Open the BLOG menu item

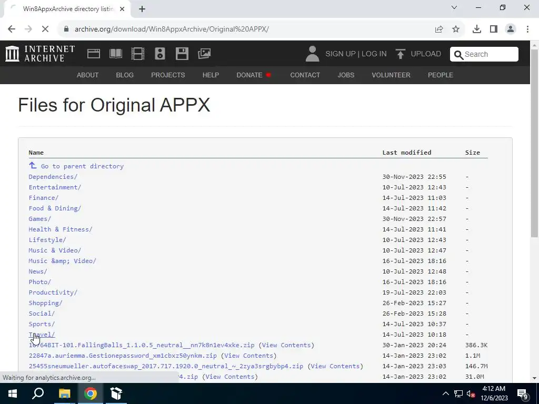pyautogui.click(x=125, y=75)
